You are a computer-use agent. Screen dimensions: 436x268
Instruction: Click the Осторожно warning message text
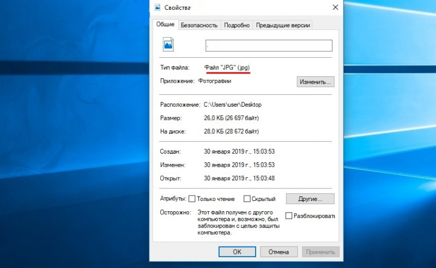click(238, 222)
